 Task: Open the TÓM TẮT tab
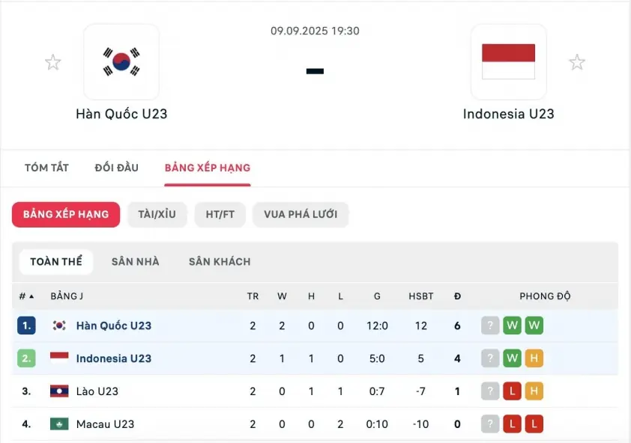(x=46, y=168)
